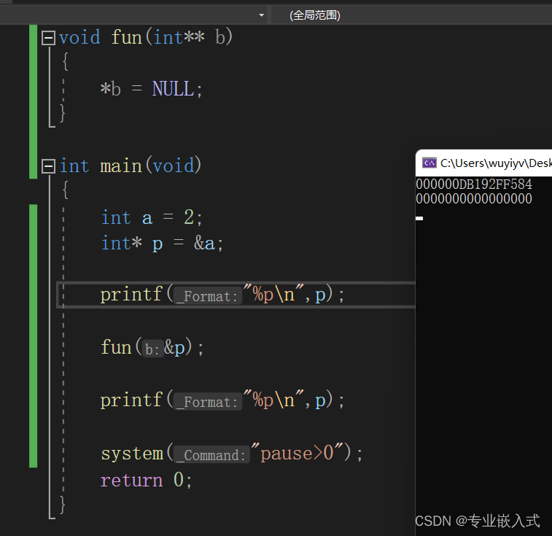
Task: Click the system("pause>0") line
Action: (232, 453)
